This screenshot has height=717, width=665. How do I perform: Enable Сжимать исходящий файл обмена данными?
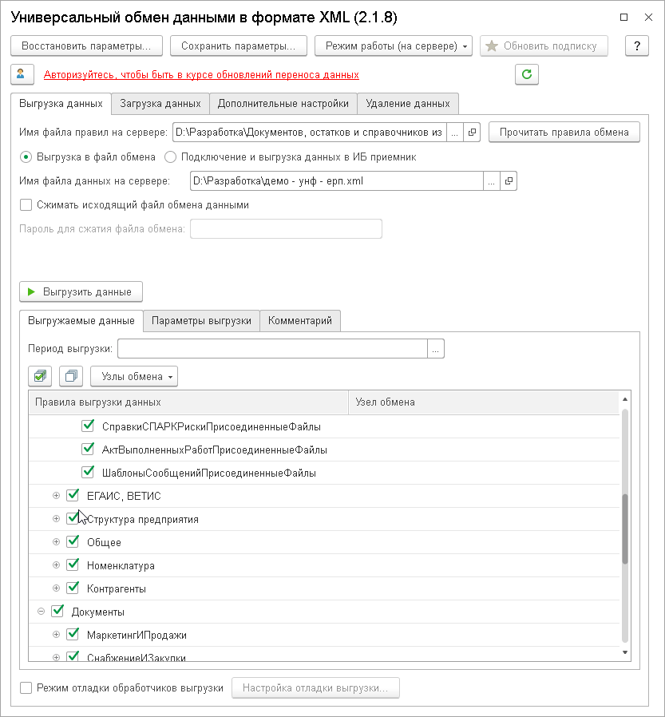pyautogui.click(x=26, y=205)
